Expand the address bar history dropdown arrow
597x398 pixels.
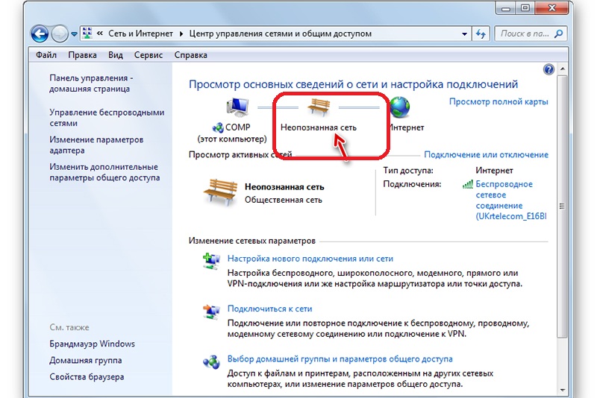pyautogui.click(x=464, y=34)
